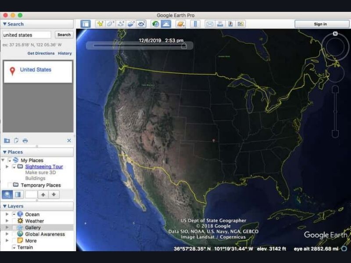This screenshot has width=351, height=263.
Task: Open Get Directions link
Action: (41, 53)
